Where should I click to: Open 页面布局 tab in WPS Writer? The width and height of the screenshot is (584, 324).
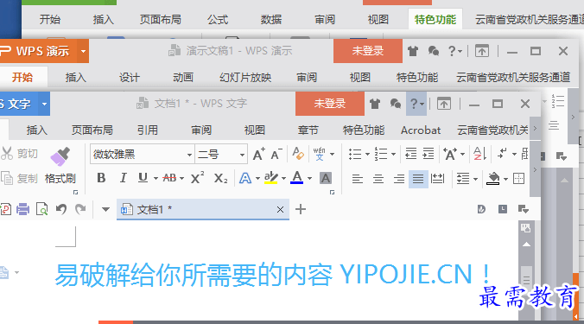(92, 130)
